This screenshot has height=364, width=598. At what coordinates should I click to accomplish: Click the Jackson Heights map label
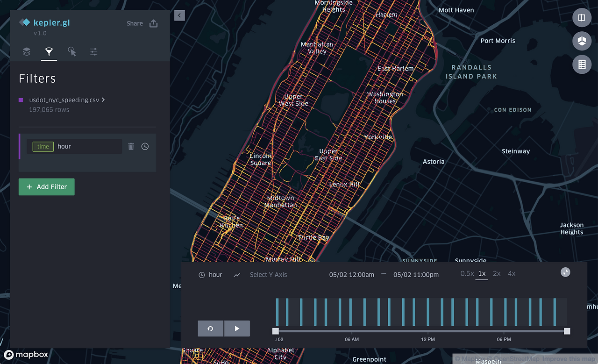coord(572,228)
